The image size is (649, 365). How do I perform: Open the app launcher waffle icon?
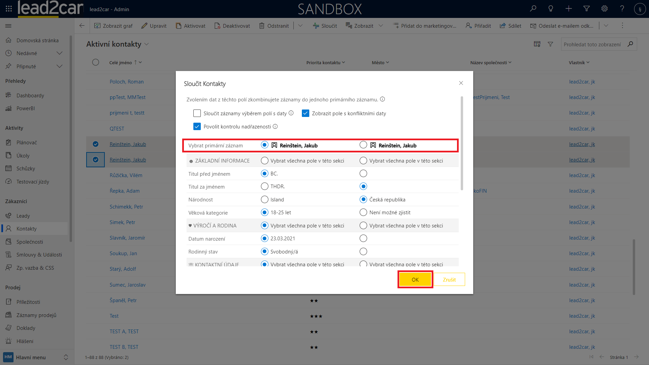point(9,9)
